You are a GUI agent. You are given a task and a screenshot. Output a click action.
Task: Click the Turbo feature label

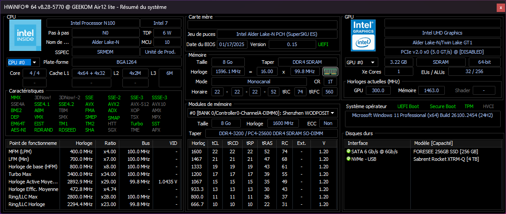click(x=137, y=124)
